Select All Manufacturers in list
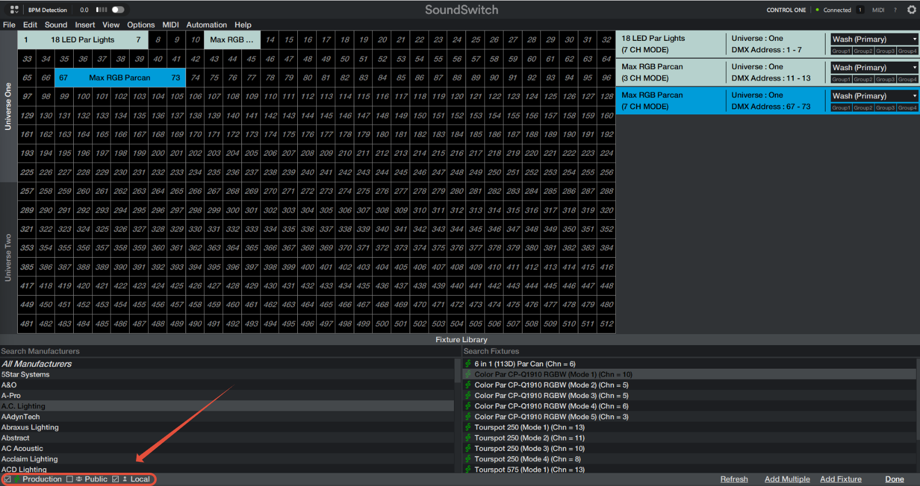Screen dimensions: 920x486 click(x=227, y=364)
